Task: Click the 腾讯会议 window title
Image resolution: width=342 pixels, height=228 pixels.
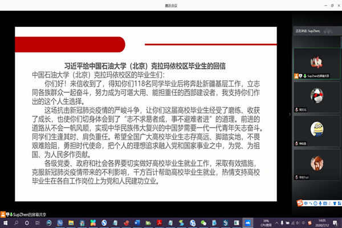Action: [170, 3]
